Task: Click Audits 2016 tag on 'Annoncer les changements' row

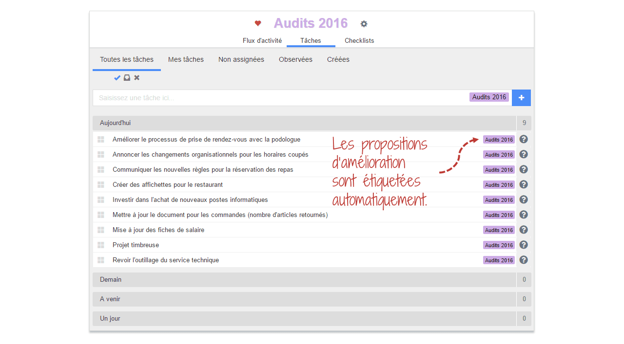Action: point(499,155)
